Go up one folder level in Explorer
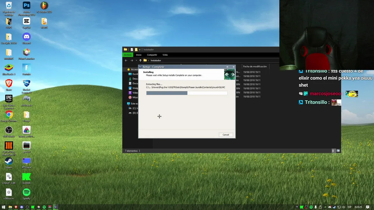This screenshot has width=374, height=210. 140,60
